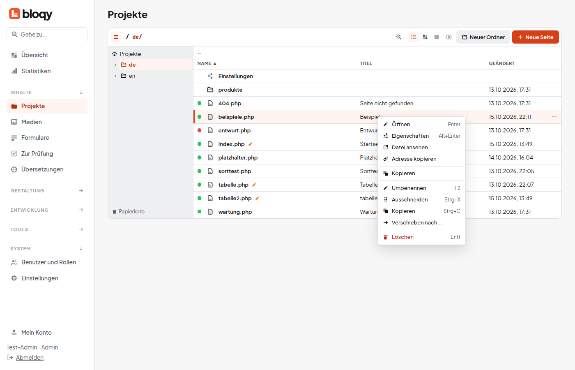
Task: Open Mein Konto
Action: point(47,333)
